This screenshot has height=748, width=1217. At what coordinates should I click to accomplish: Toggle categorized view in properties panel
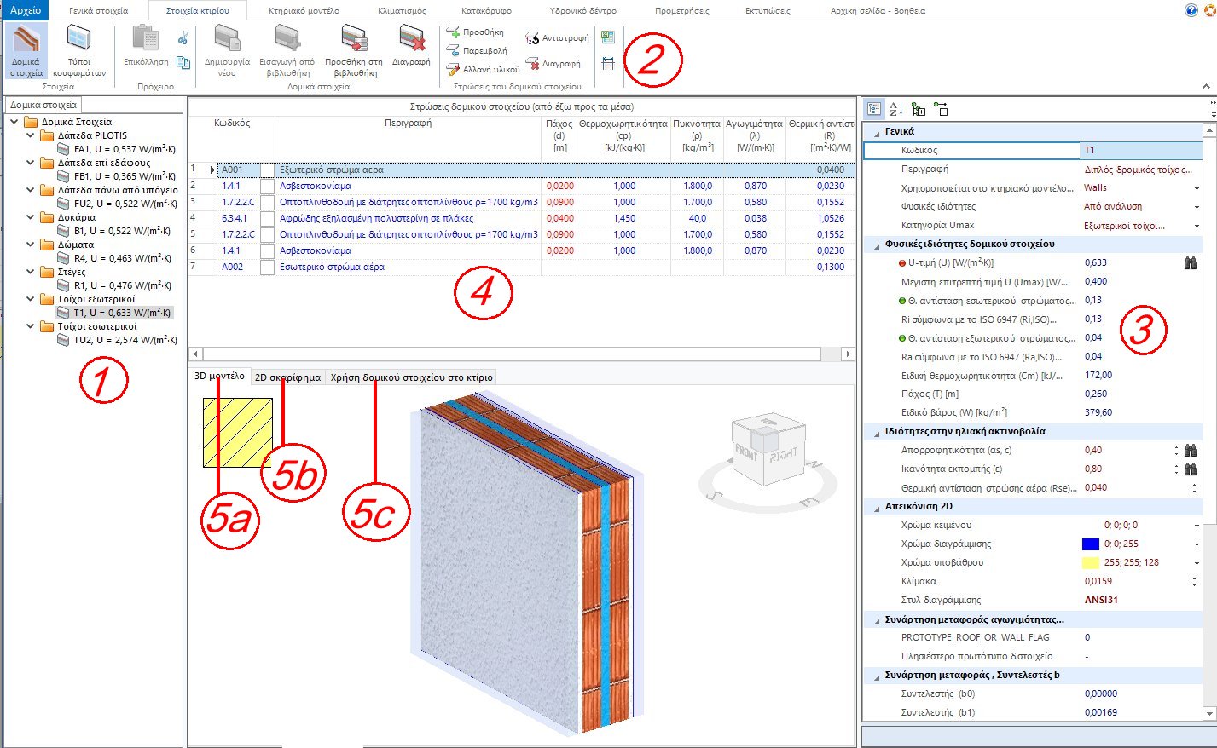872,109
